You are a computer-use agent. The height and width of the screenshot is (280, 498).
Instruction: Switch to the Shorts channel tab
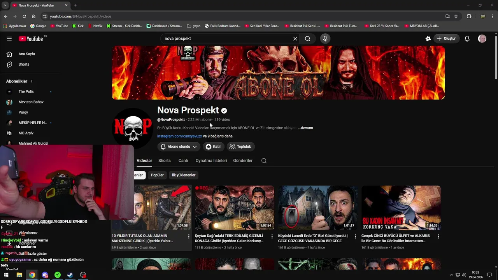(x=165, y=161)
